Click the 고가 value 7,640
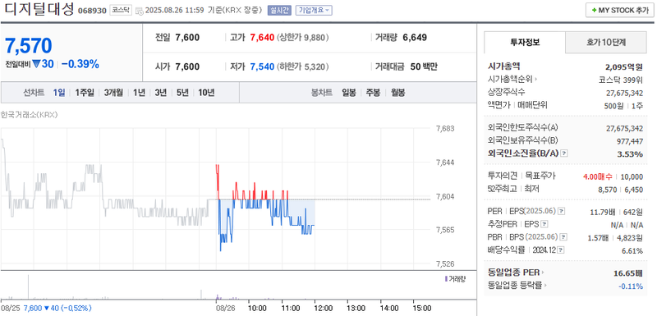The width and height of the screenshot is (657, 316). click(262, 38)
